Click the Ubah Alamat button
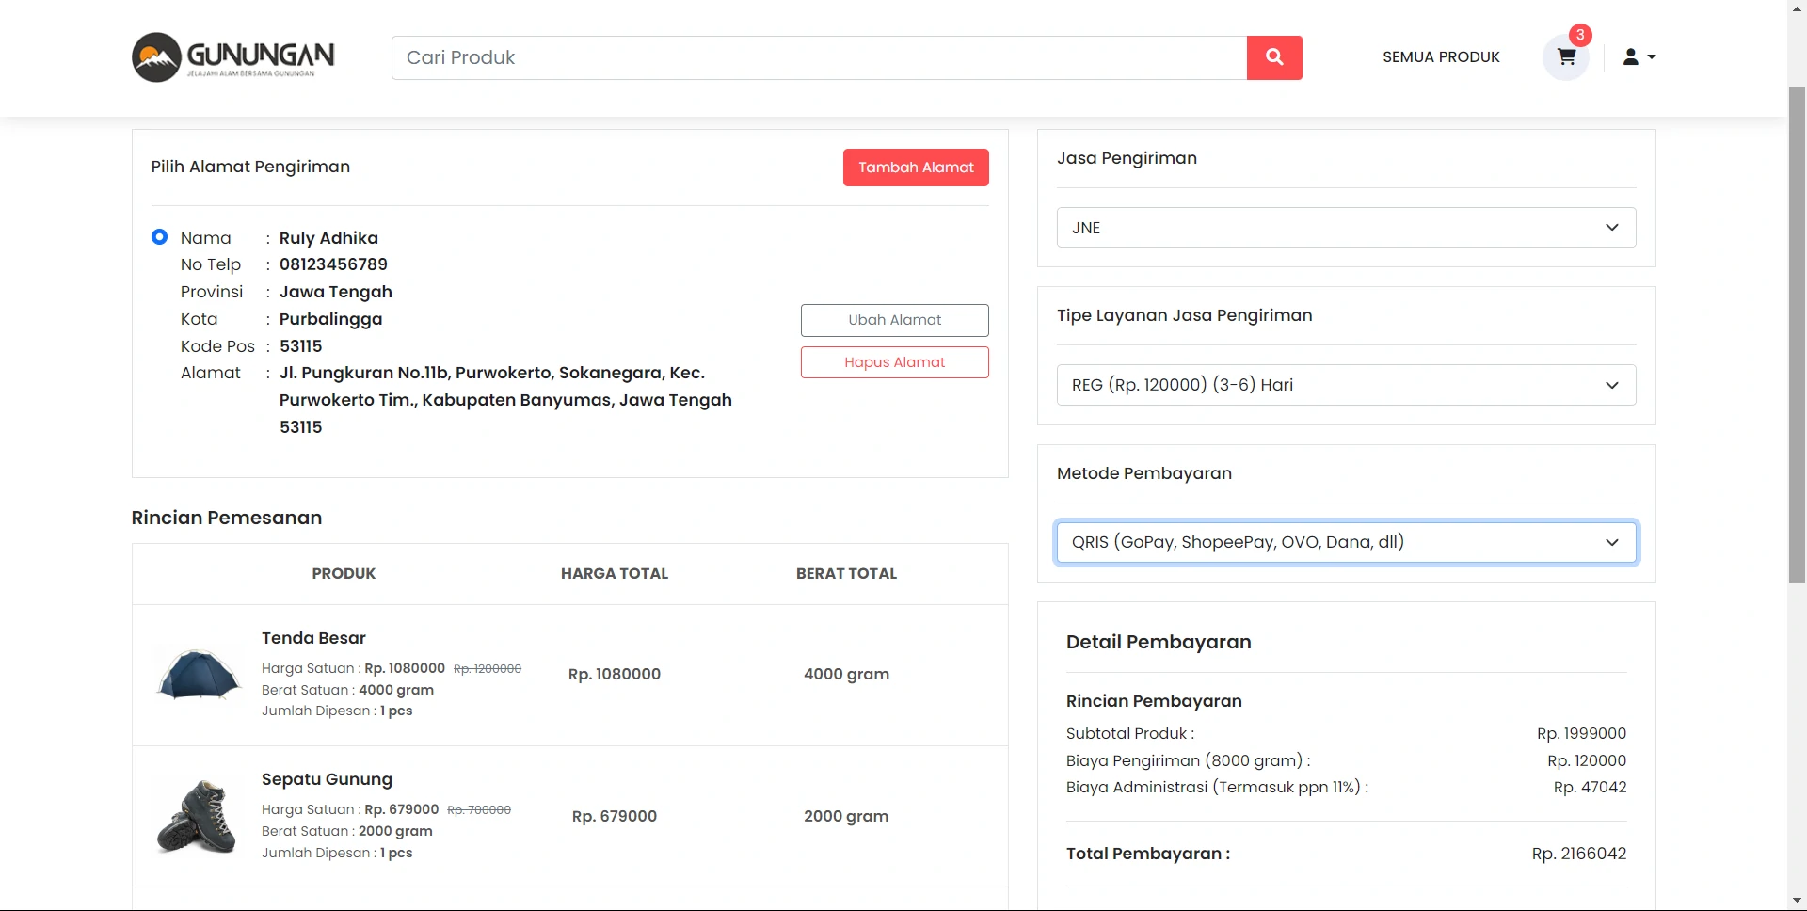1807x911 pixels. point(894,320)
